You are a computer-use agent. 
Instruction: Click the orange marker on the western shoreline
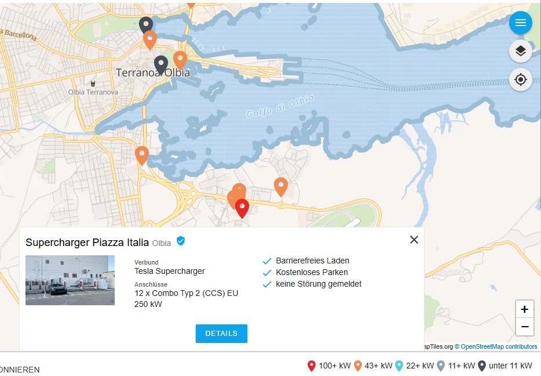pos(142,155)
